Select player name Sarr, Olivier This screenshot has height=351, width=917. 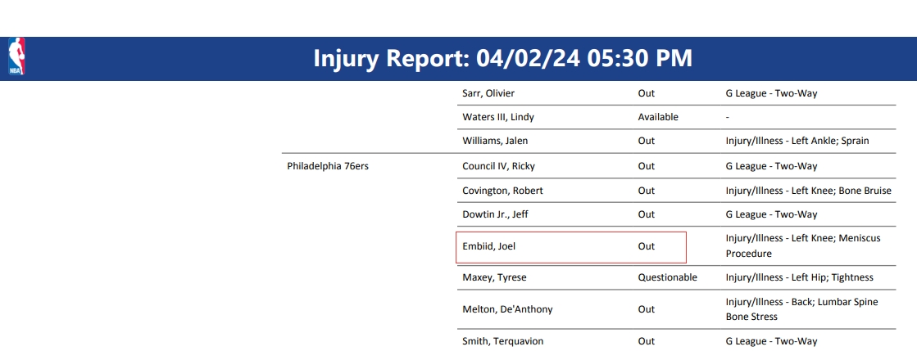tap(488, 93)
